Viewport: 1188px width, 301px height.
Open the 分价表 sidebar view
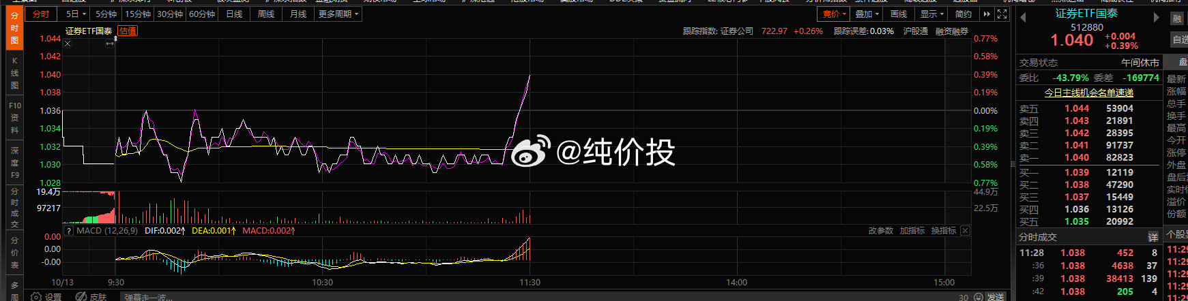(14, 252)
